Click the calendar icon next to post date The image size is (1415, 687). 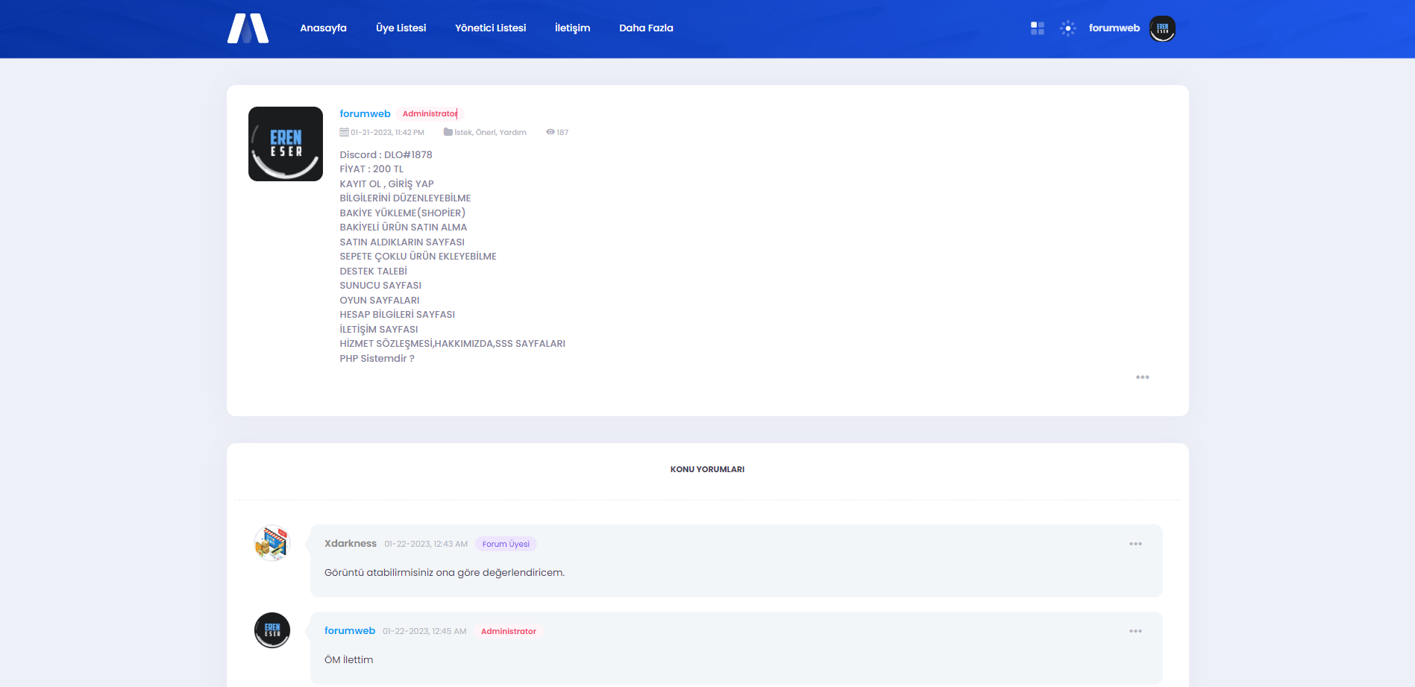344,132
